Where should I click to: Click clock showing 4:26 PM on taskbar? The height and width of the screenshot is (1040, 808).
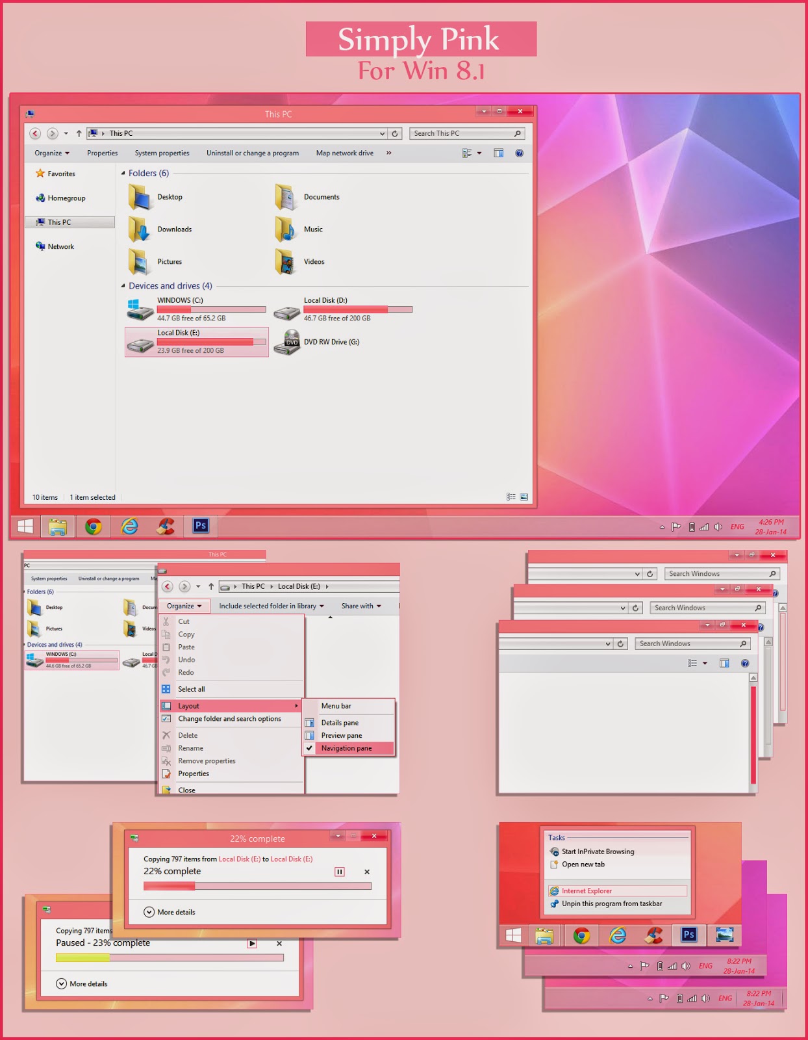(771, 527)
